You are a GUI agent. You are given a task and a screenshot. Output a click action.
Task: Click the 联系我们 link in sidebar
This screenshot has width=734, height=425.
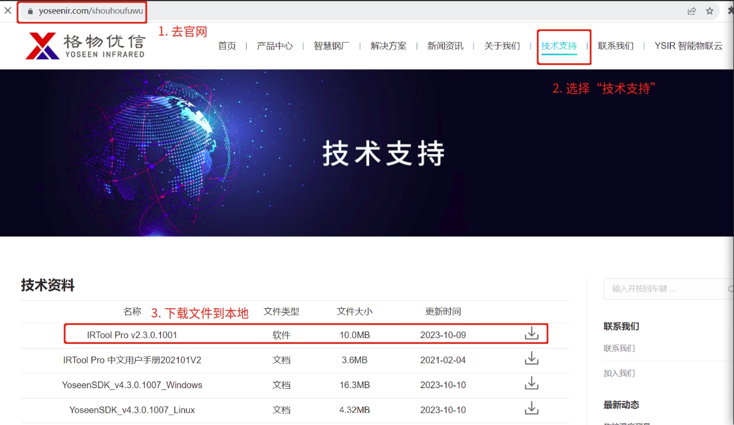click(619, 348)
